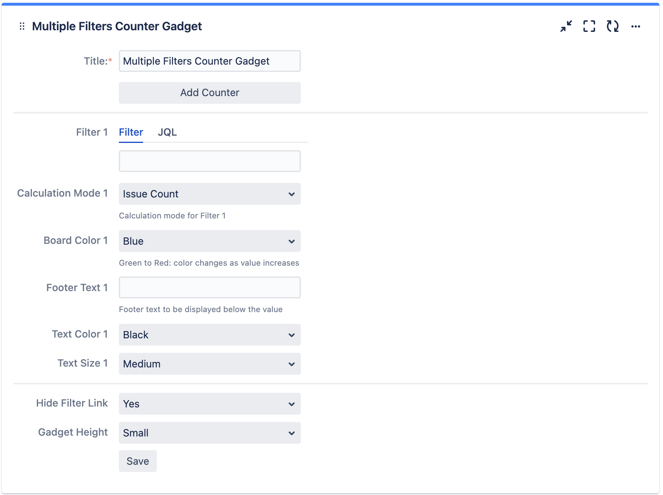Minimize the gadget using the collapse arrows icon
Viewport: 663px width, 495px height.
(x=566, y=26)
